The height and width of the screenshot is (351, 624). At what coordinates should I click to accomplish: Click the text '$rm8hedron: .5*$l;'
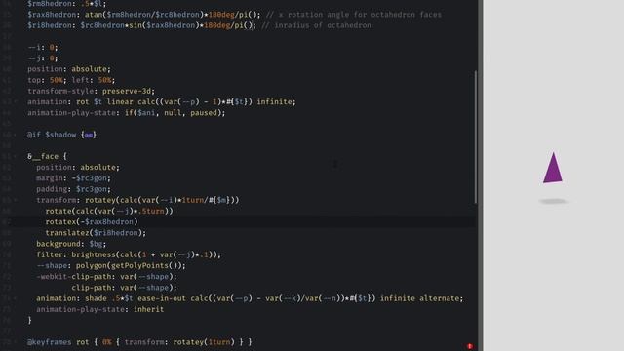[x=67, y=4]
